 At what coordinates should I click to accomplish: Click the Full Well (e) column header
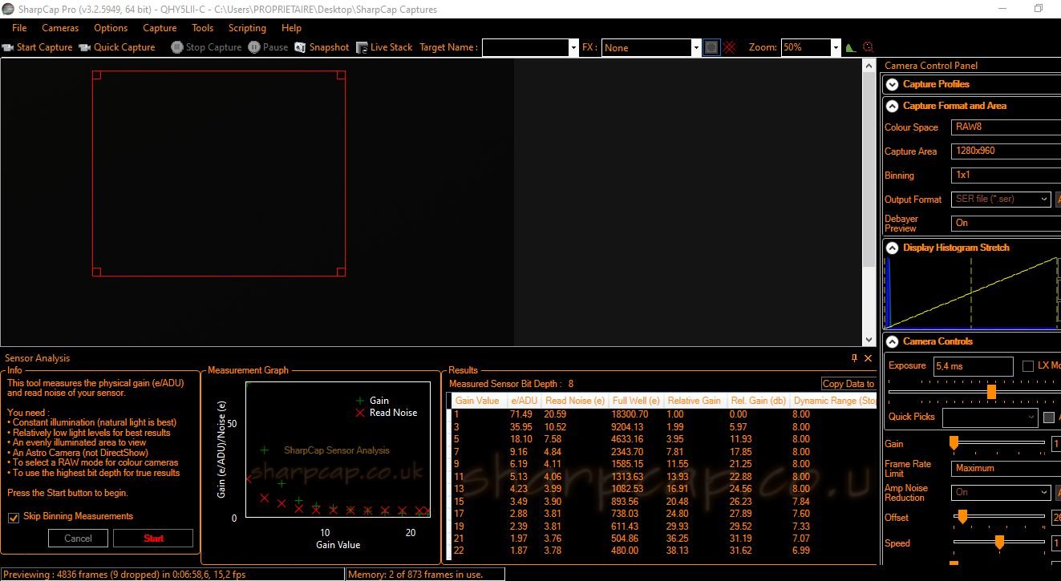click(x=636, y=401)
